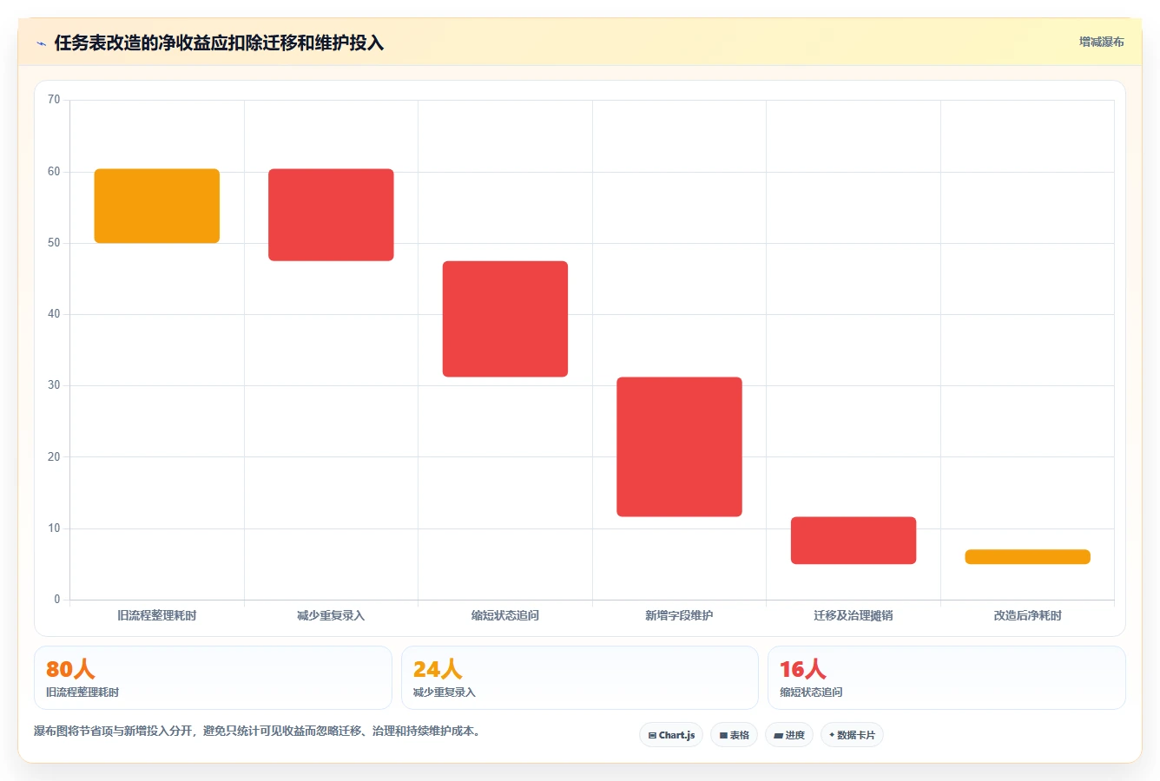Click the 缩短状态追问 caption under 16人
The height and width of the screenshot is (781, 1160).
point(811,692)
